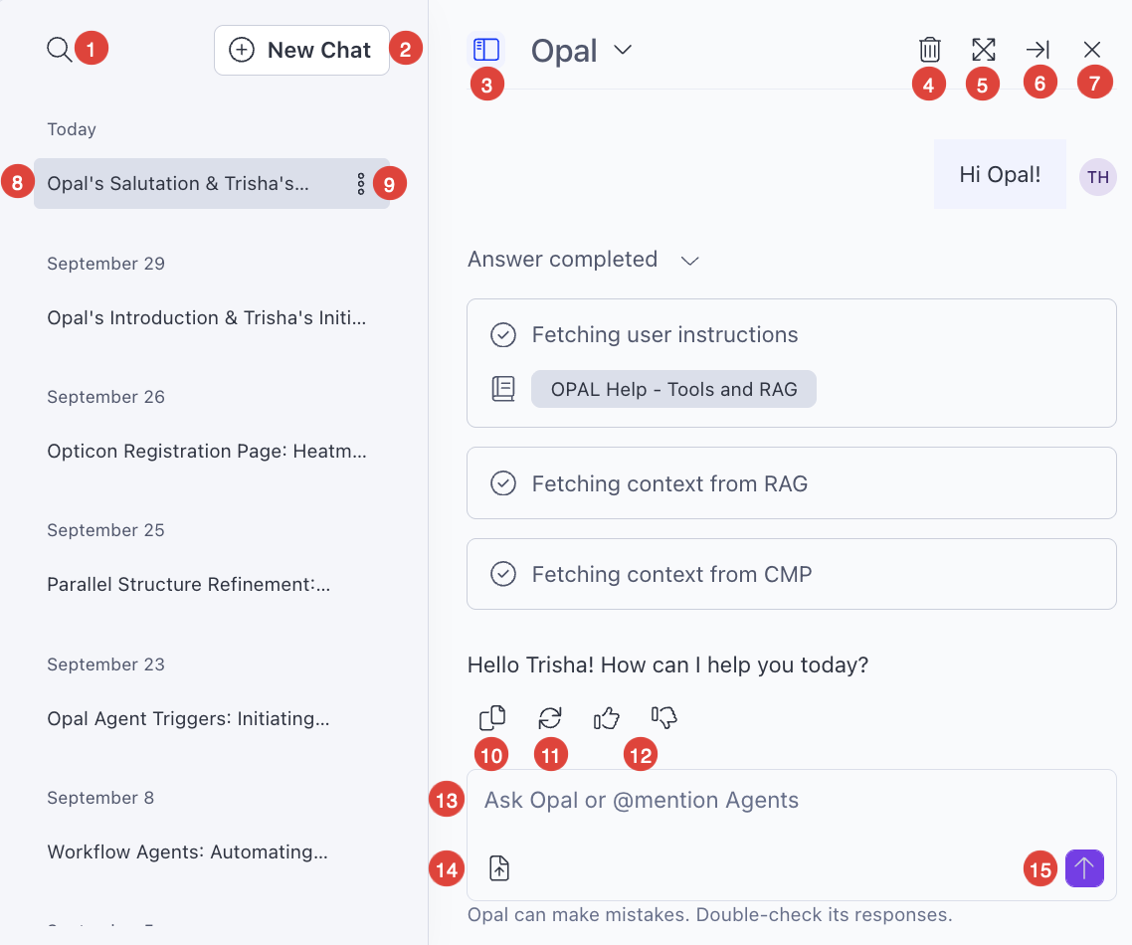Click the September 26 date heading
The height and width of the screenshot is (945, 1132).
click(x=106, y=397)
